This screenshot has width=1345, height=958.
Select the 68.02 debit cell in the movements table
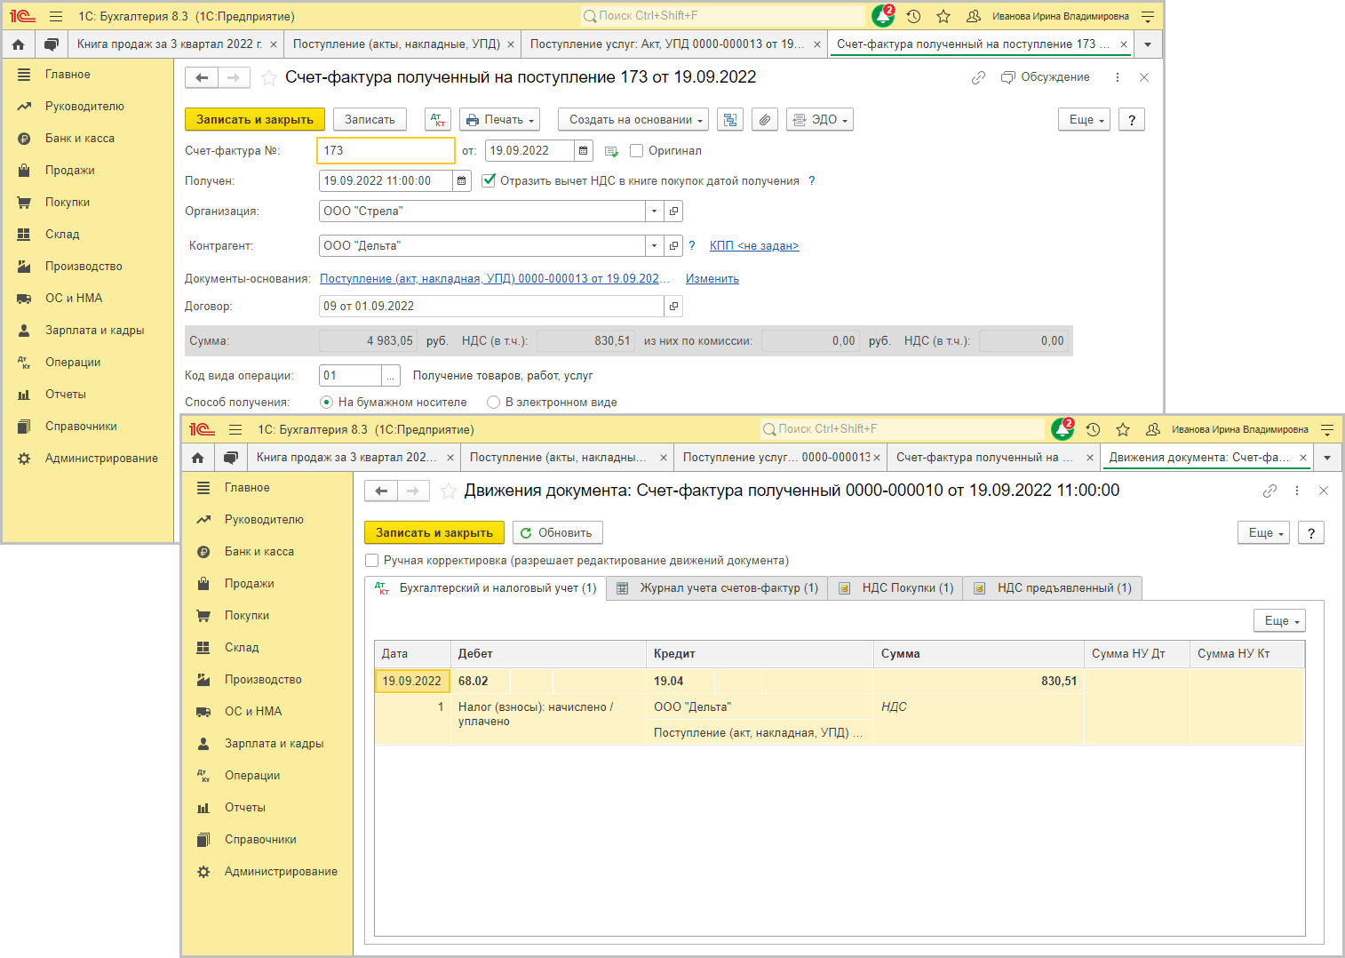tap(481, 682)
